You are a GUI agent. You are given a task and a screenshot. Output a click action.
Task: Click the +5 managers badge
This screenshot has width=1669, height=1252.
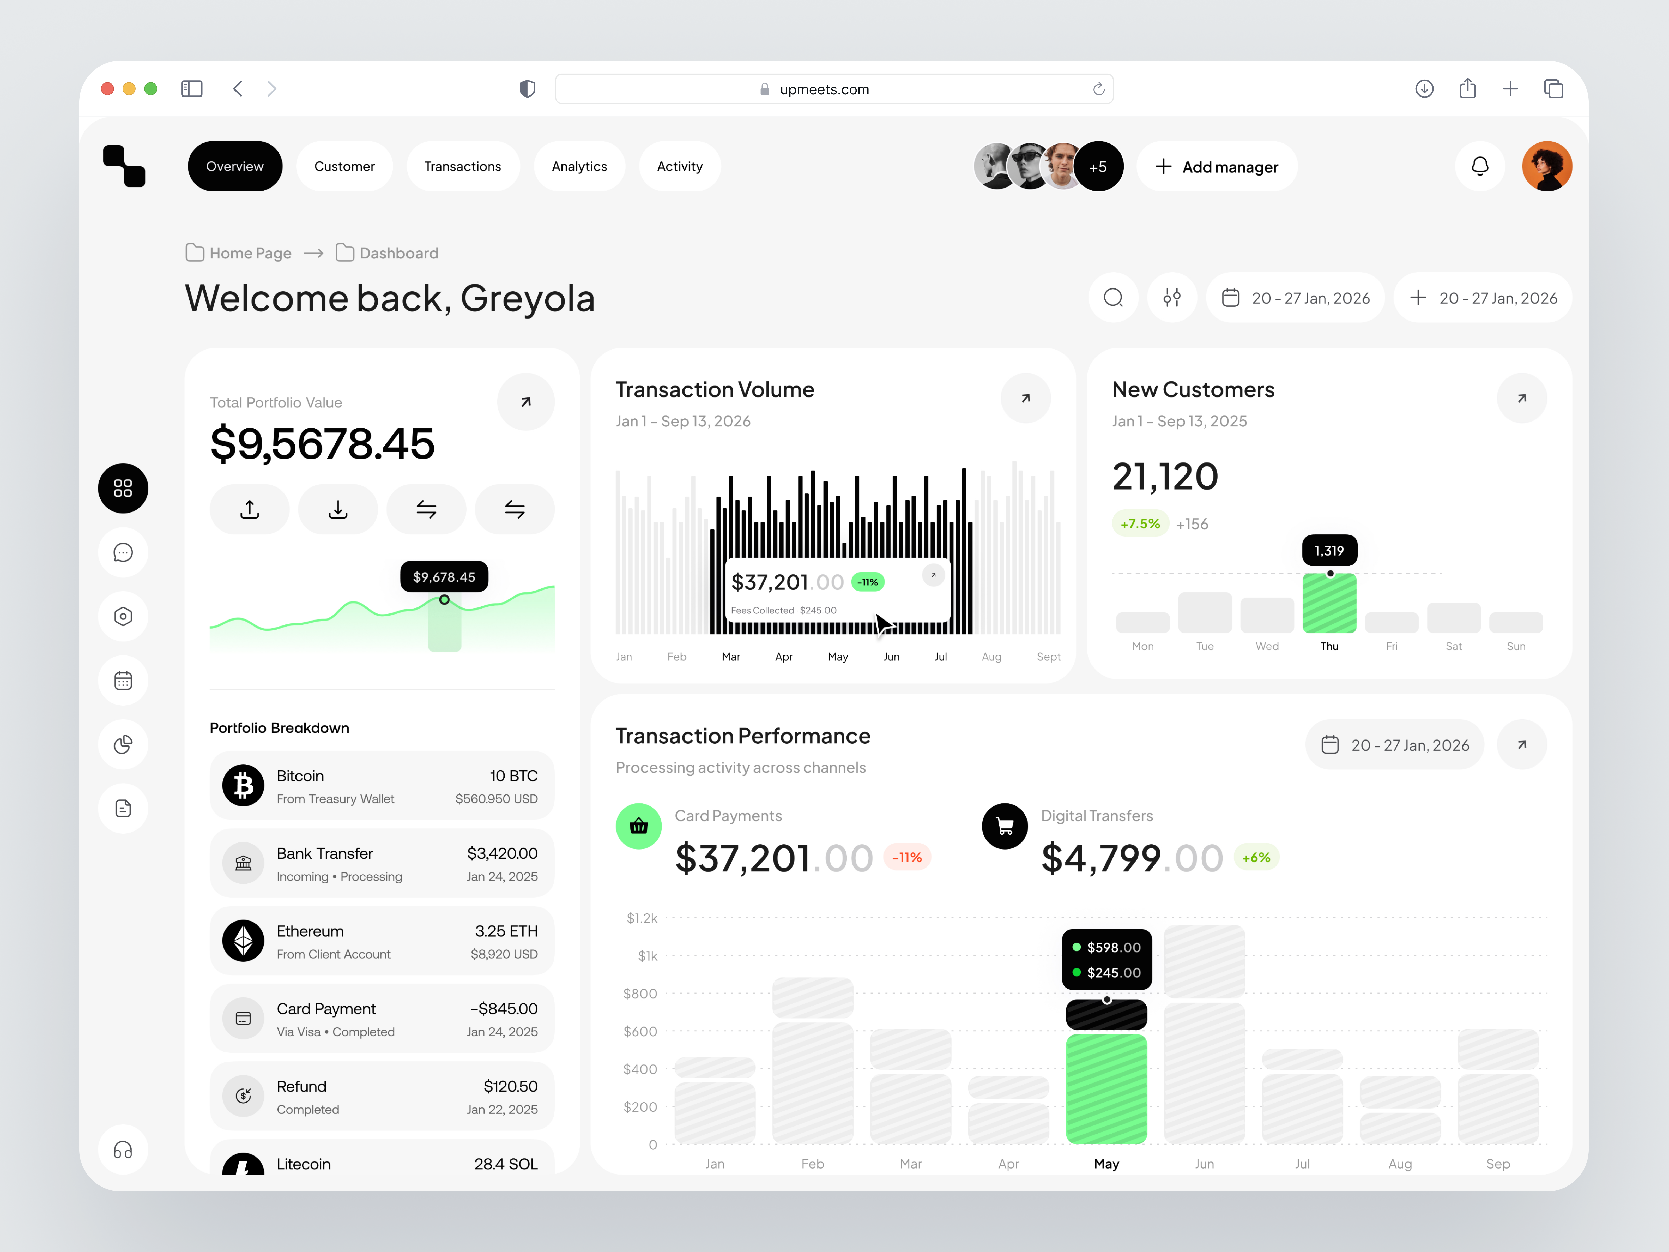pyautogui.click(x=1099, y=166)
